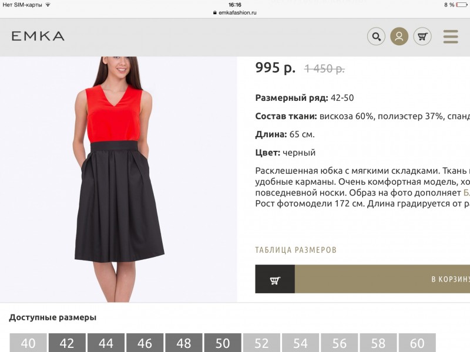
Task: Choose size 52 option
Action: point(261,343)
